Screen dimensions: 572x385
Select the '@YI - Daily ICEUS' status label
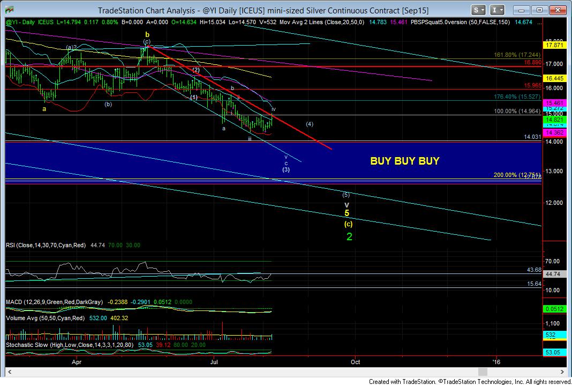pyautogui.click(x=30, y=23)
